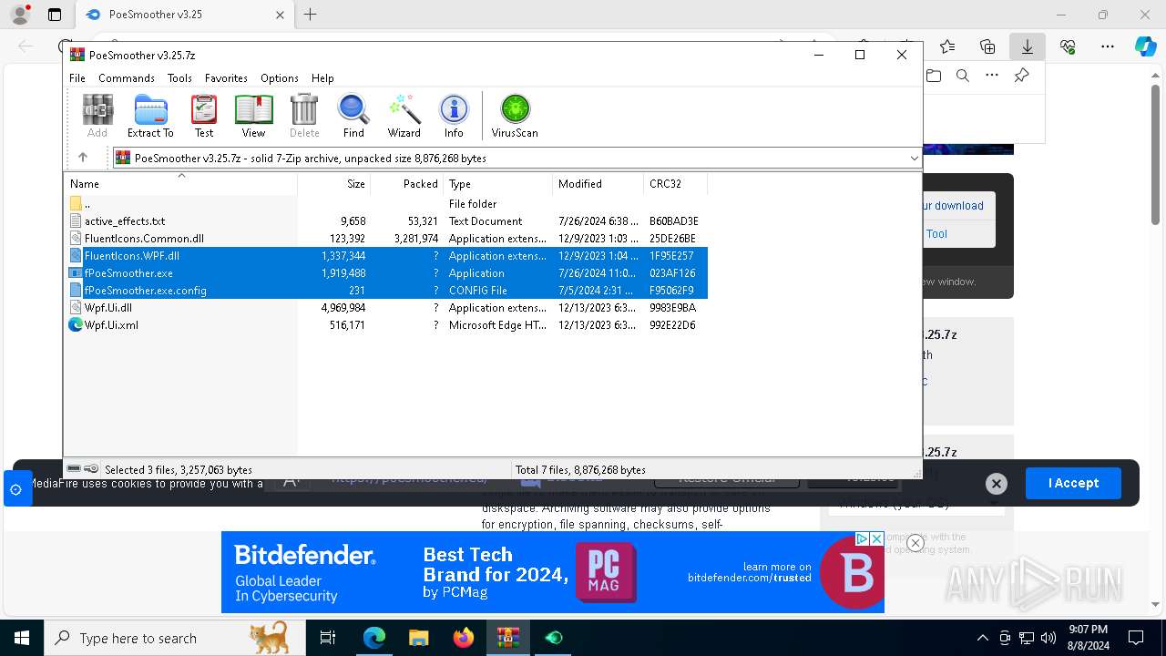Viewport: 1166px width, 656px height.
Task: Select Wpf.Ui.dll file
Action: [x=386, y=308]
